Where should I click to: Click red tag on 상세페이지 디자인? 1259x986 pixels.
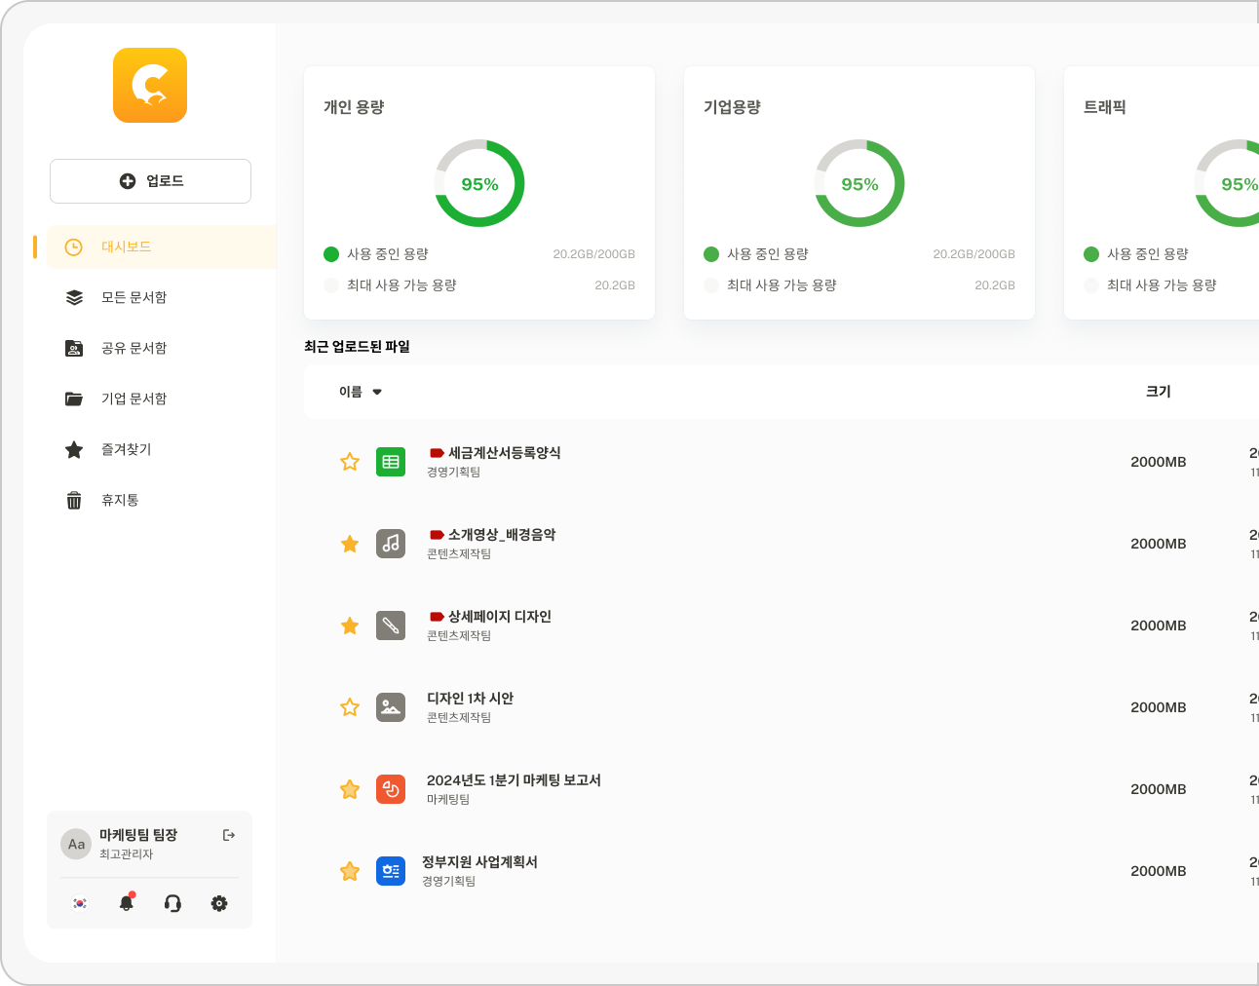click(437, 617)
